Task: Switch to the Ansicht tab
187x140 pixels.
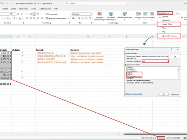Action: pos(33,9)
